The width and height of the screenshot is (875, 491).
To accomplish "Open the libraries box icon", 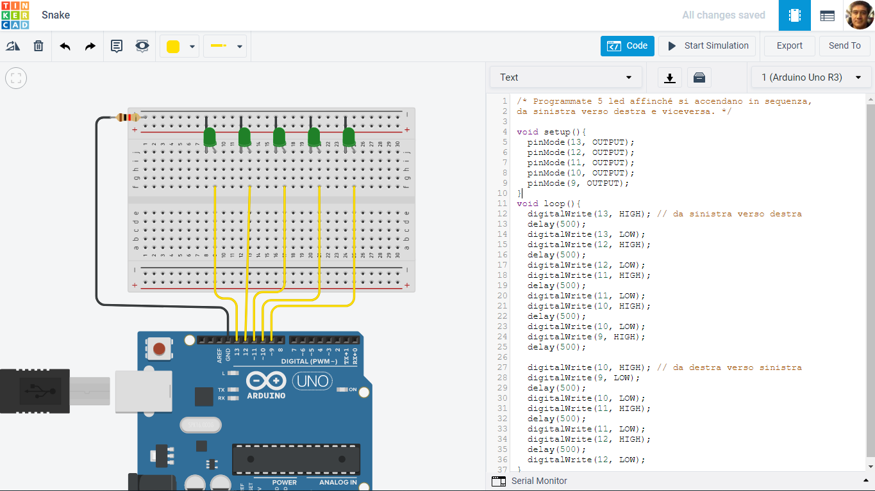I will click(699, 77).
